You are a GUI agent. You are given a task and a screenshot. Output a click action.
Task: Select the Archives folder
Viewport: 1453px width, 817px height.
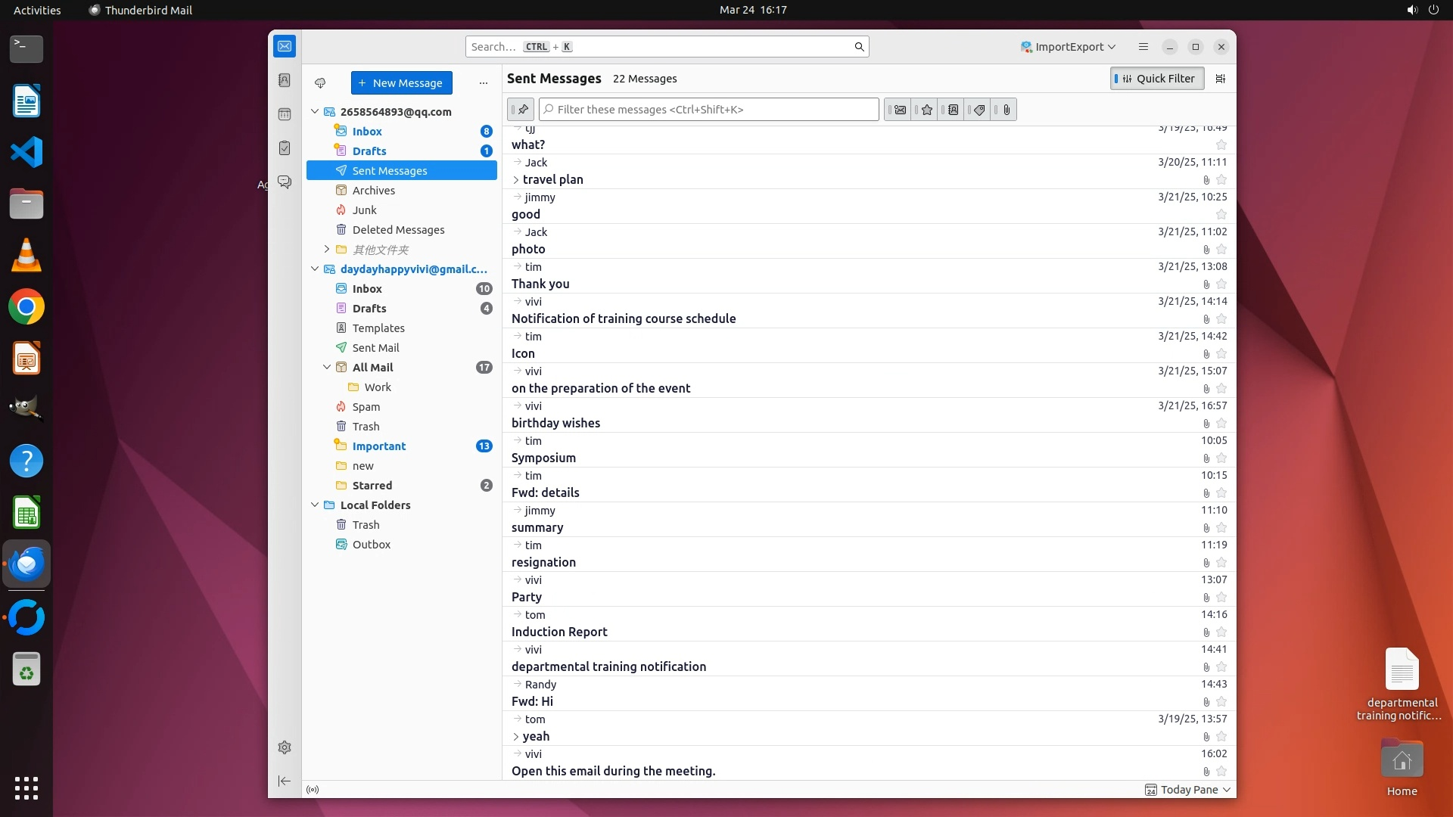(373, 191)
